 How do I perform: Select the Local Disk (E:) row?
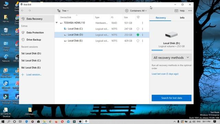coord(102,41)
